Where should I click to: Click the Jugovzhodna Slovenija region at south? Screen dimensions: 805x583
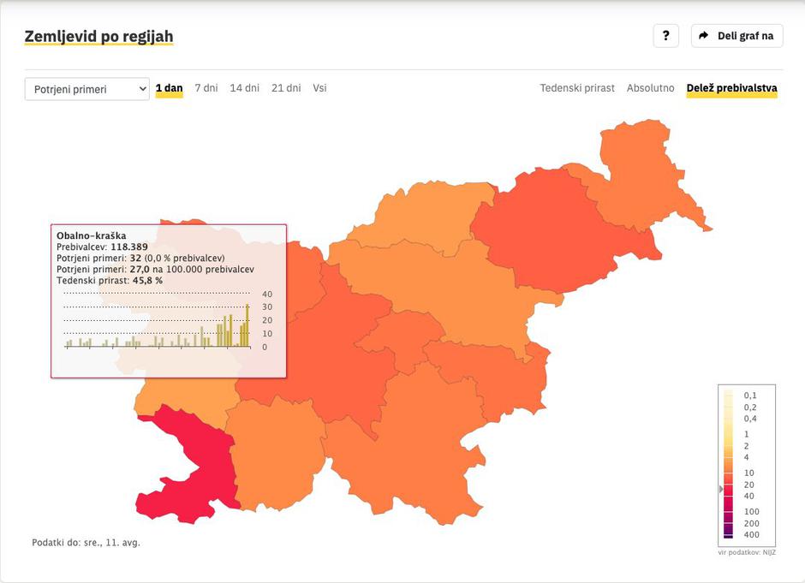[411, 452]
